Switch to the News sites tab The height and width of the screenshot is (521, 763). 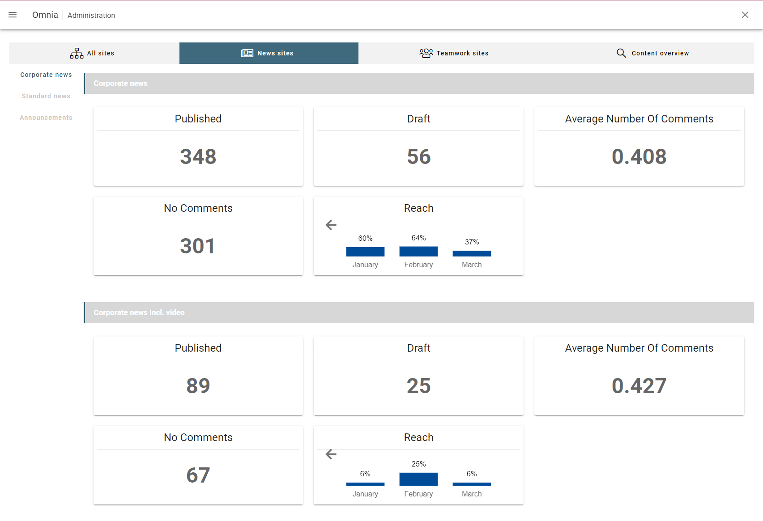click(x=269, y=53)
